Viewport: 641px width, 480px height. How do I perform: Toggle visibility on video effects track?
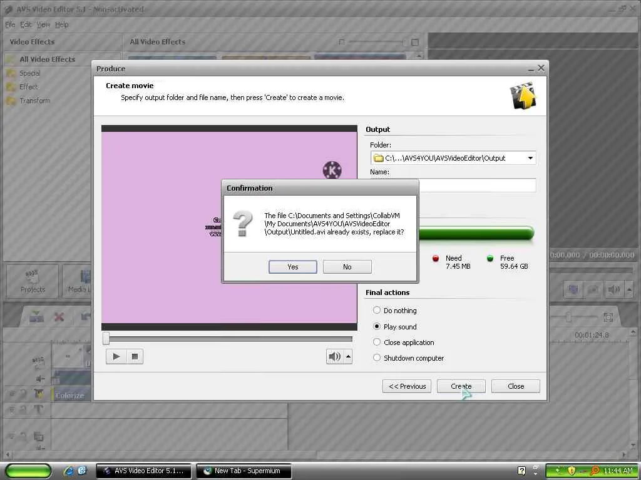pos(11,394)
